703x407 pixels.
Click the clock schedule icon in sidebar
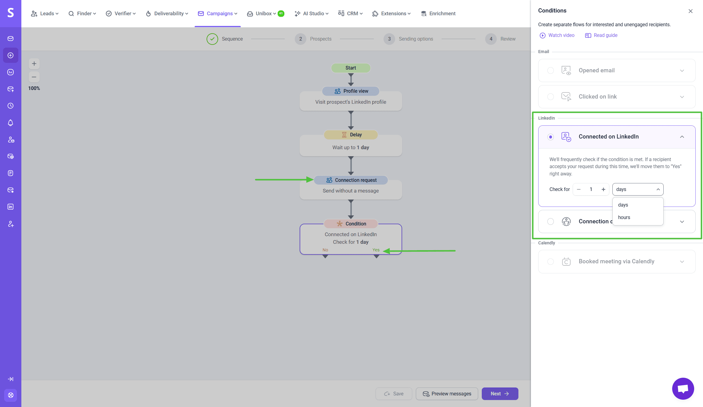coord(11,106)
